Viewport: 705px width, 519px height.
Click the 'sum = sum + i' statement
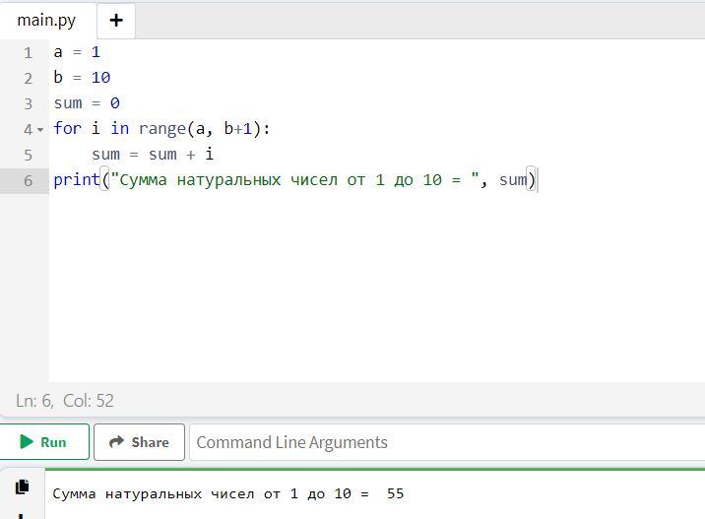pyautogui.click(x=153, y=155)
